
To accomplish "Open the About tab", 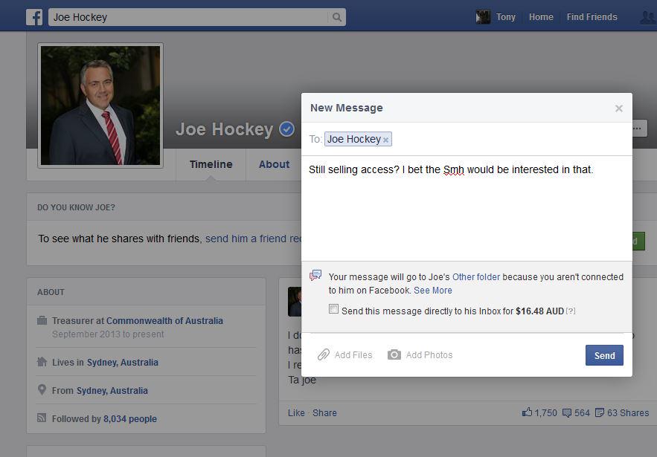I will pos(274,164).
